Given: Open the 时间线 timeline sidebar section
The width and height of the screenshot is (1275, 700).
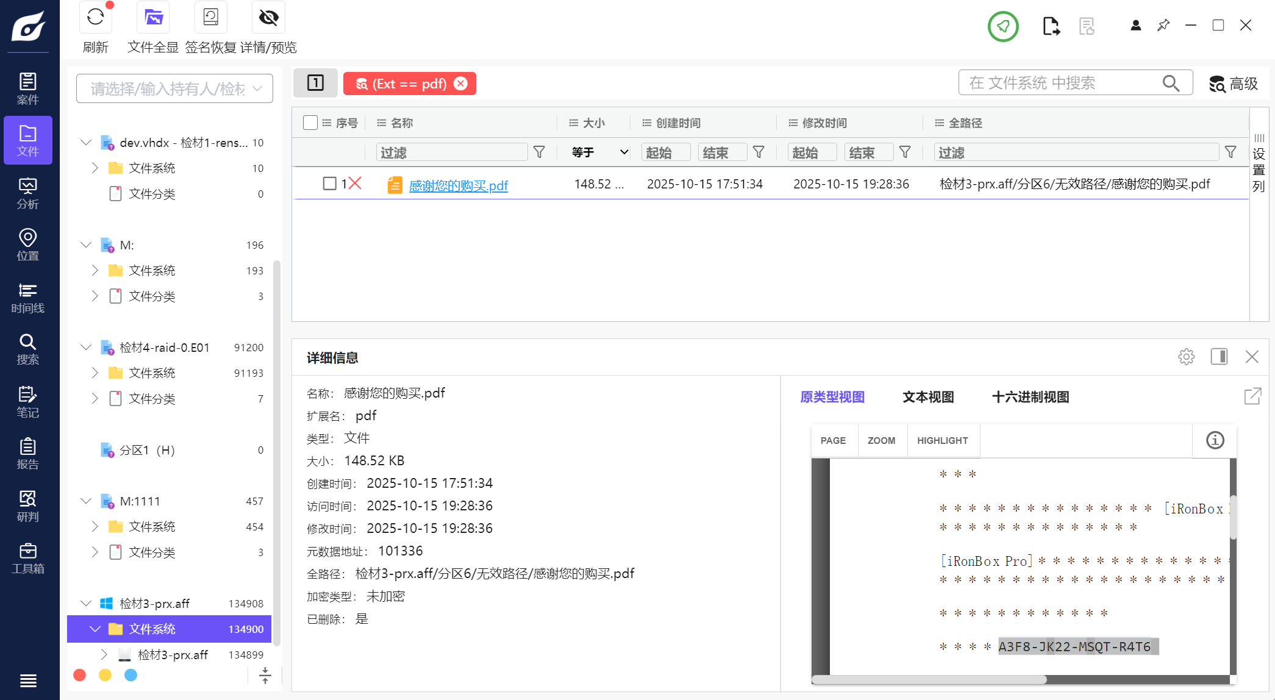Looking at the screenshot, I should pyautogui.click(x=27, y=297).
